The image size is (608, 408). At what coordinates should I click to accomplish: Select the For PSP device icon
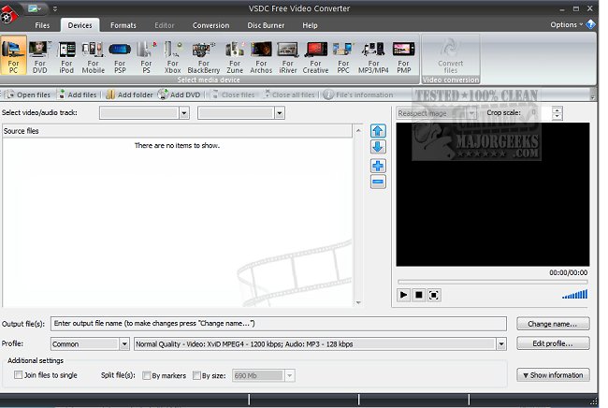click(120, 57)
